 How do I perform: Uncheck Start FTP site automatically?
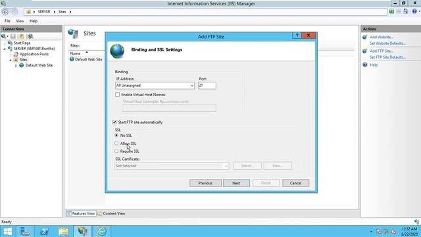tap(114, 122)
